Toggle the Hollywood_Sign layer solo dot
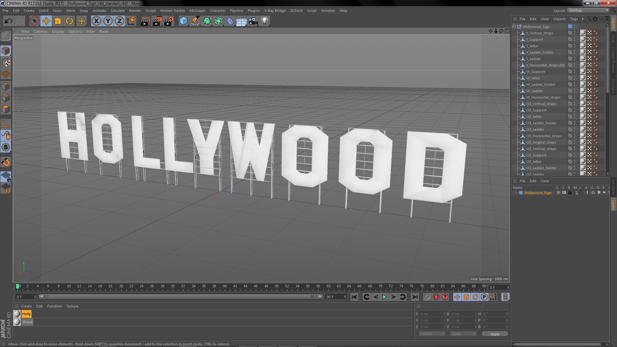617x347 pixels. 559,192
